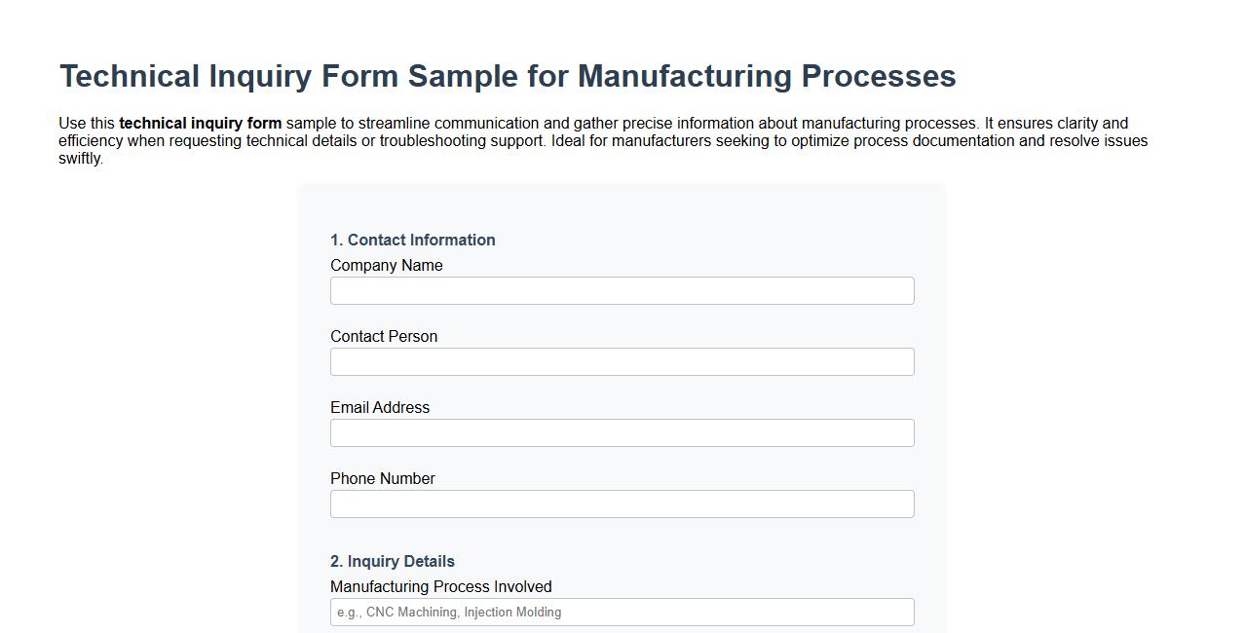Click the Inquiry Details section heading
The height and width of the screenshot is (633, 1245).
tap(392, 561)
